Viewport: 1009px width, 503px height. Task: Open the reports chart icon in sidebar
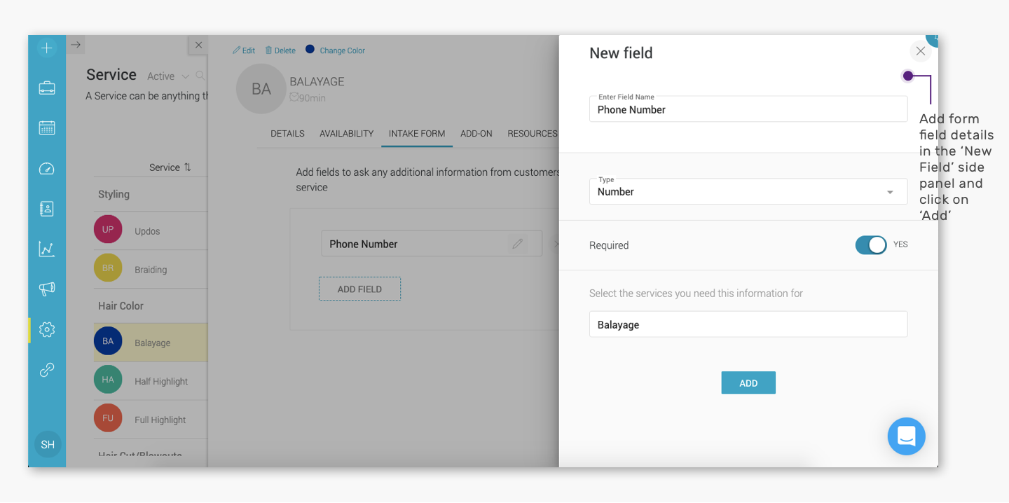47,249
